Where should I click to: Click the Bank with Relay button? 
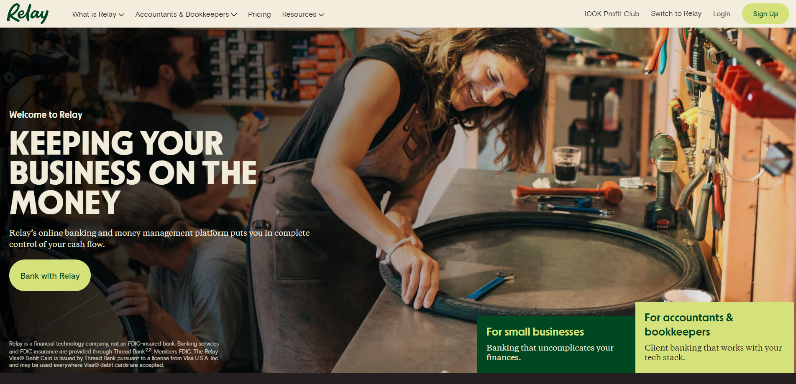[x=50, y=275]
